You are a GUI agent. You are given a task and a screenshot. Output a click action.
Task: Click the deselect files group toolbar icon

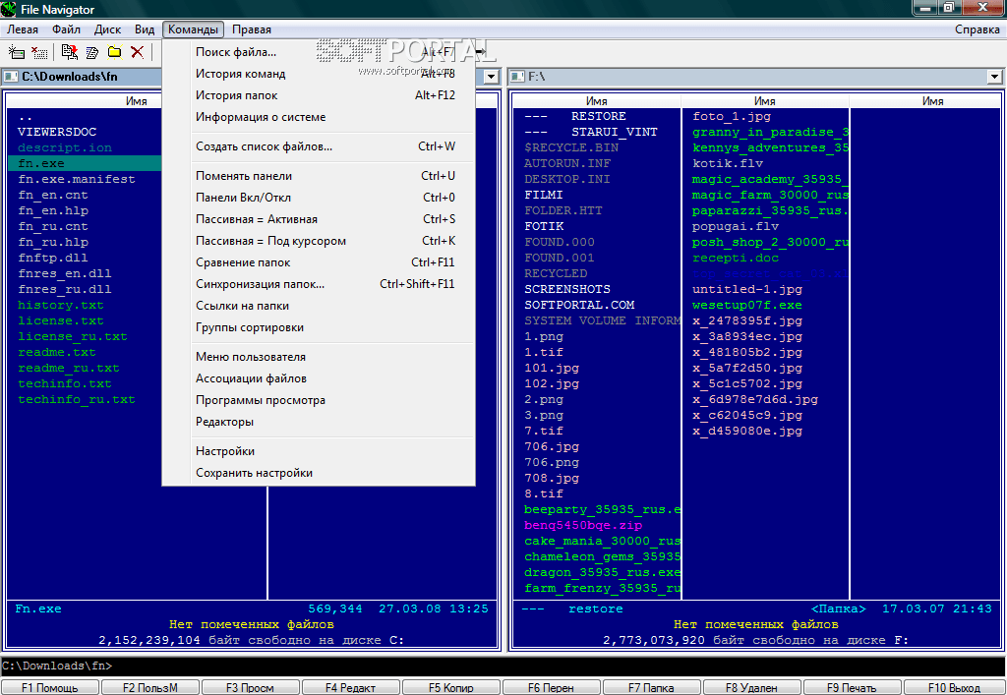(39, 52)
